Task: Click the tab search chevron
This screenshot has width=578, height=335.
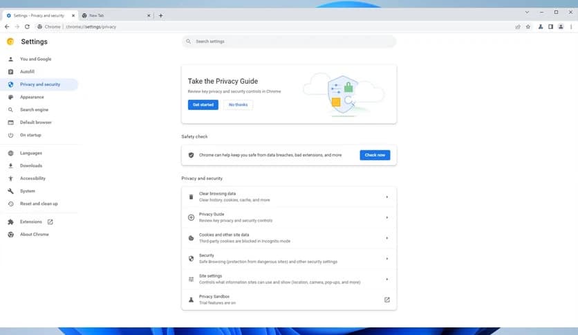Action: (527, 12)
